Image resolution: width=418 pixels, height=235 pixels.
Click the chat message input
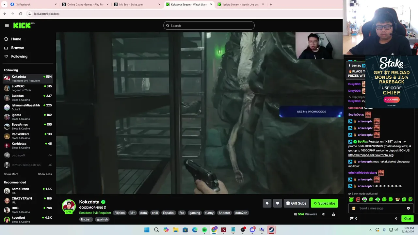coord(381,208)
